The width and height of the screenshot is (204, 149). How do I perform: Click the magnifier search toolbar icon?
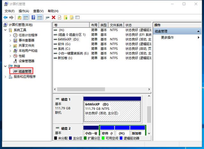[x=71, y=17]
